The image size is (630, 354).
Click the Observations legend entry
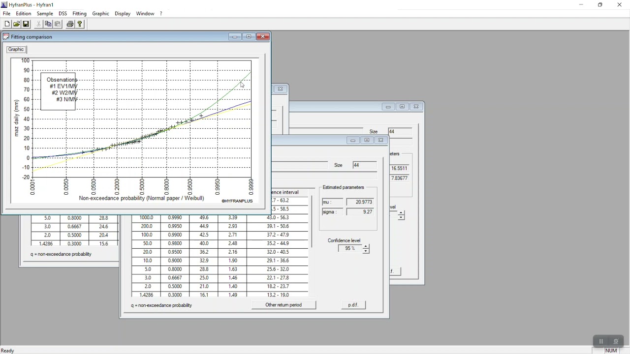pyautogui.click(x=62, y=80)
